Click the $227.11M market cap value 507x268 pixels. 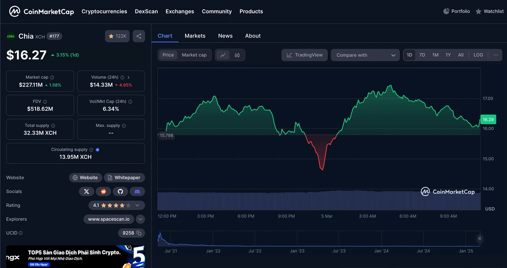tap(31, 85)
